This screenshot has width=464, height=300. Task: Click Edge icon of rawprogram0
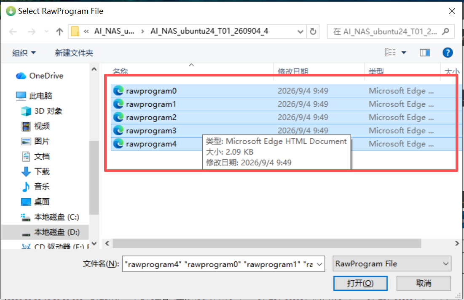point(118,91)
